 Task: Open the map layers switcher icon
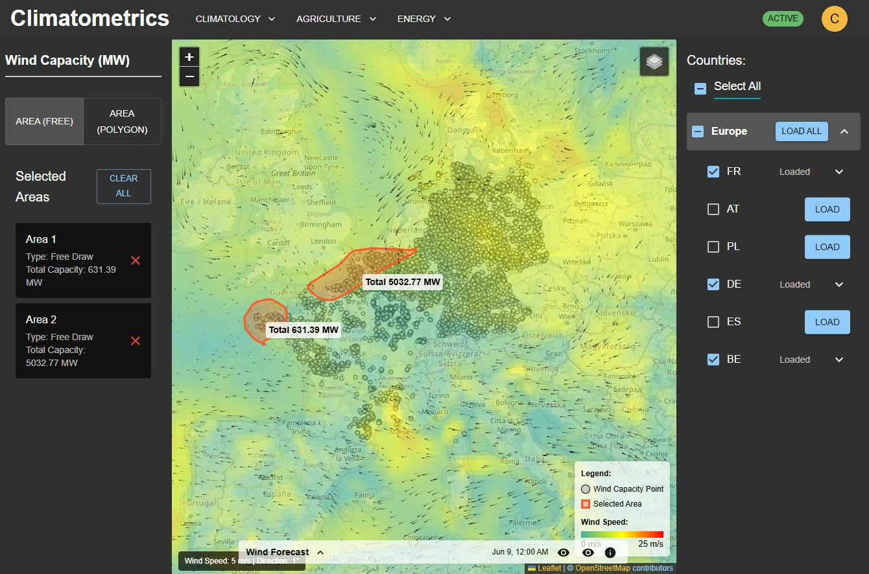pyautogui.click(x=654, y=61)
